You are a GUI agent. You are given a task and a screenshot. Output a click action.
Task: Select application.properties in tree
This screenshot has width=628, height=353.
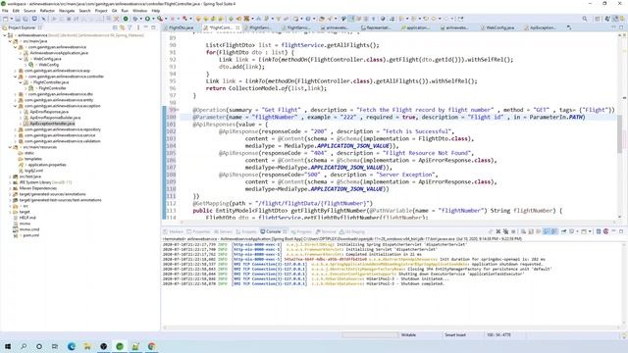pos(47,165)
